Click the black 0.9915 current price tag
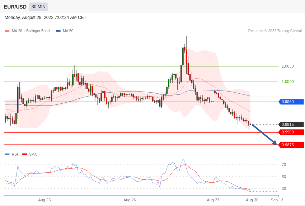The image size is (305, 206). [x=291, y=124]
